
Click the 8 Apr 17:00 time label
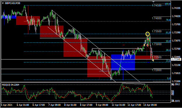tap(86, 105)
